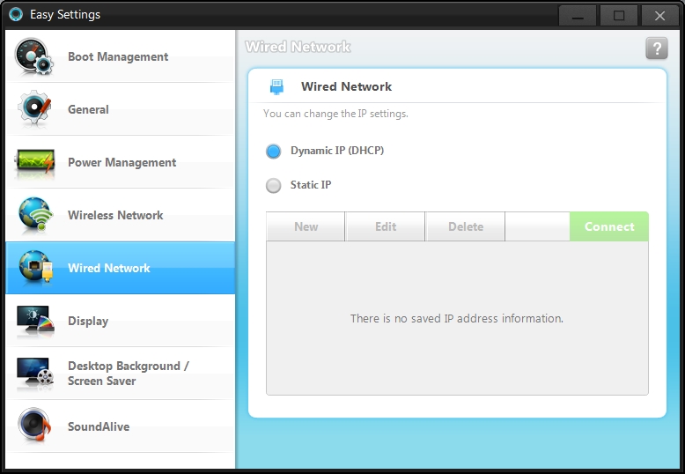Screen dimensions: 685x474
Task: Select the Dynamic IP (DHCP) radio button
Action: pos(274,152)
